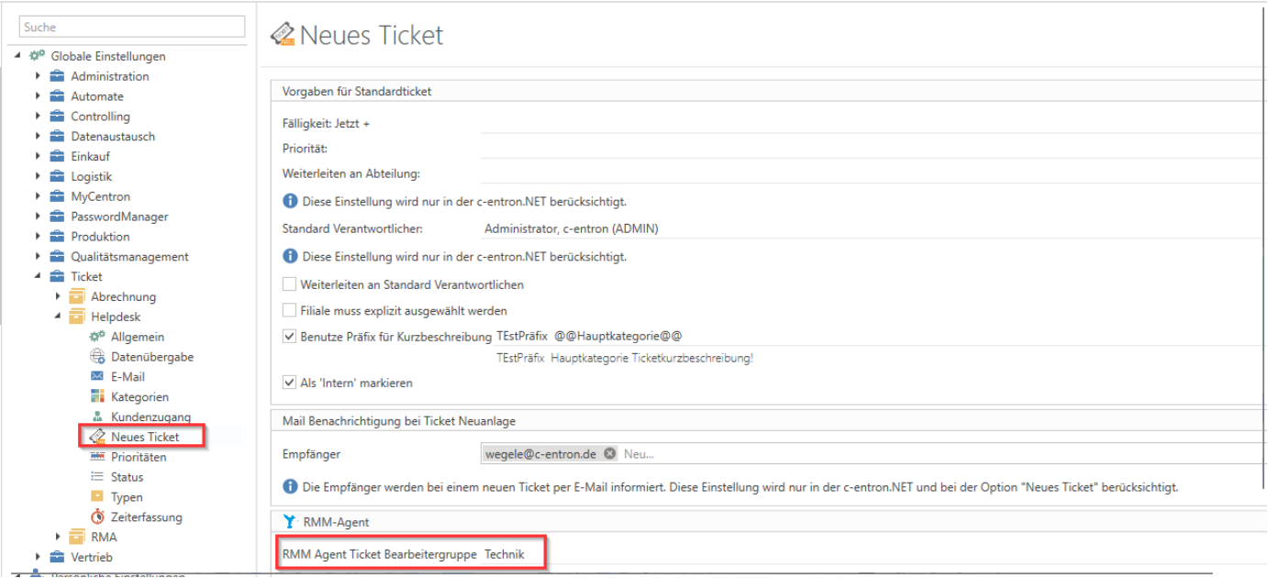
Task: Remove the wegele@c-entron.de recipient
Action: (x=610, y=454)
